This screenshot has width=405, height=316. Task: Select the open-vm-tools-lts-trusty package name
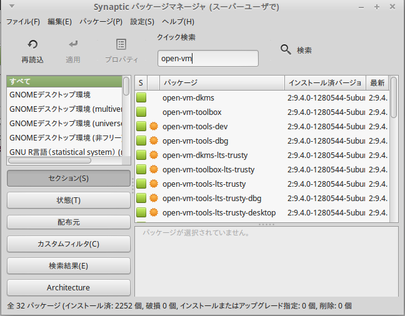(x=204, y=184)
